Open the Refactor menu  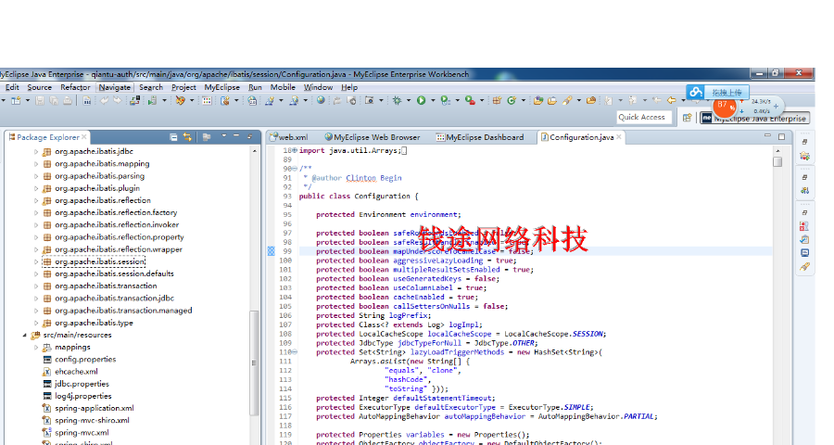[75, 87]
